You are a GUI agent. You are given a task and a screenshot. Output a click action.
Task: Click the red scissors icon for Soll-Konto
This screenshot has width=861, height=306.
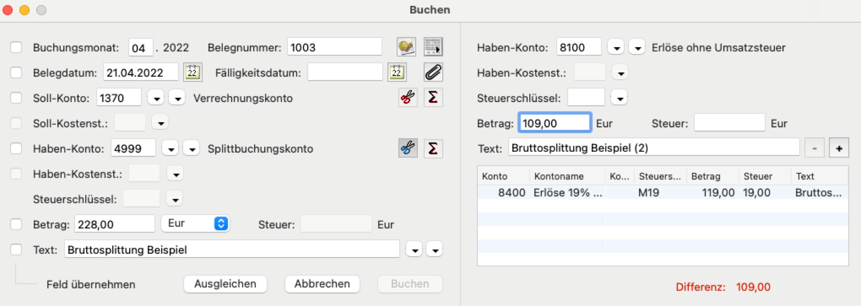[x=408, y=98]
